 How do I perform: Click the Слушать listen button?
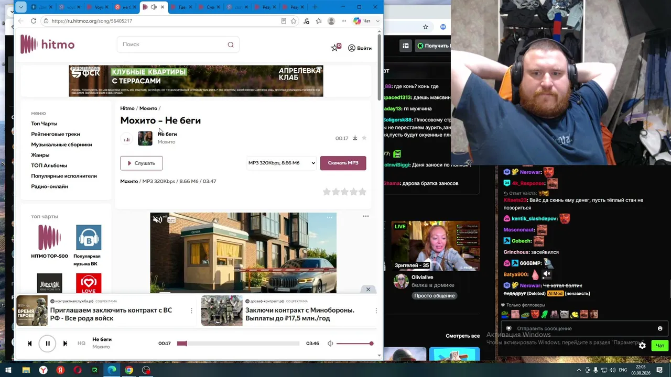(x=141, y=163)
